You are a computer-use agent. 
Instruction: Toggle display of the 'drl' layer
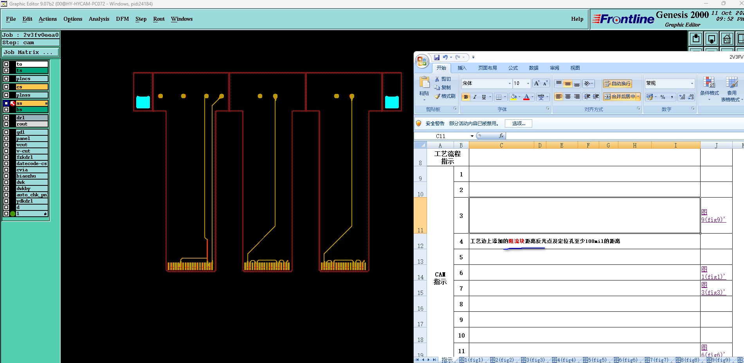pos(6,118)
